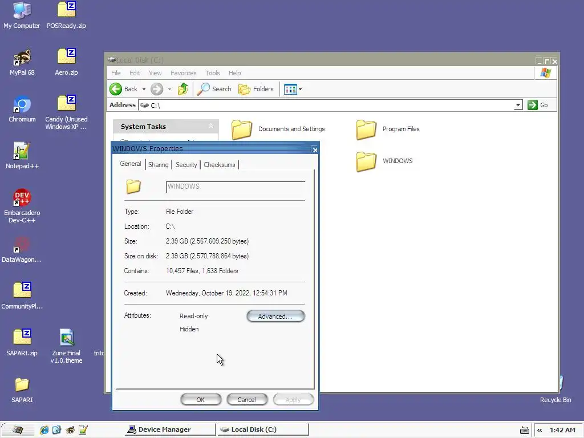Open Help menu in Explorer
Image resolution: width=584 pixels, height=438 pixels.
pyautogui.click(x=234, y=73)
